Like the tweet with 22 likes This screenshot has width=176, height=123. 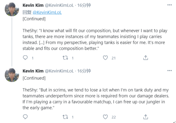click(105, 117)
